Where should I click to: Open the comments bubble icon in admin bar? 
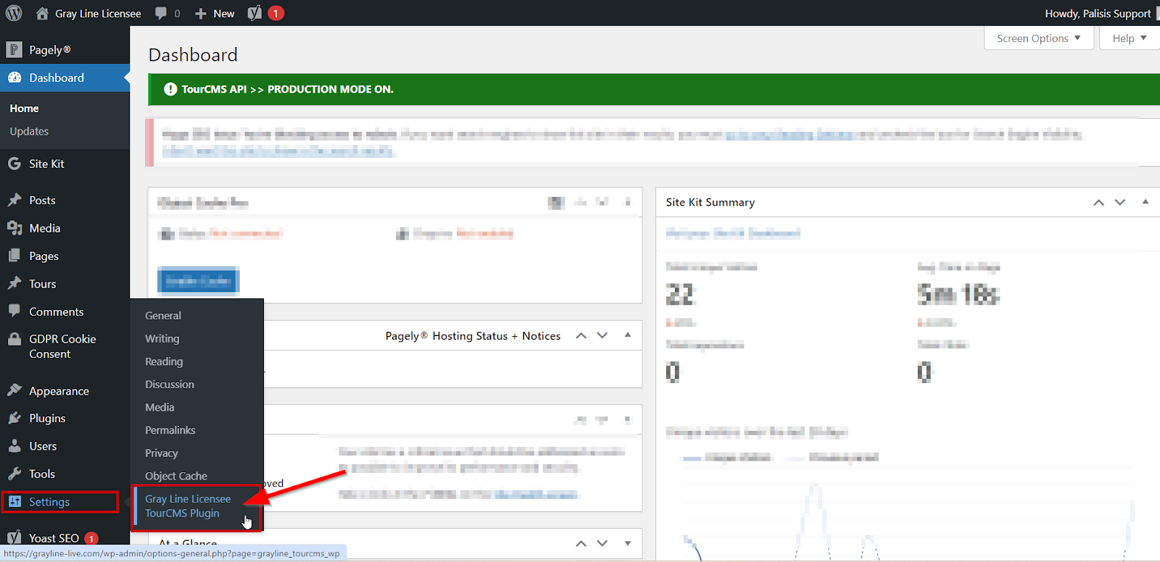coord(161,13)
